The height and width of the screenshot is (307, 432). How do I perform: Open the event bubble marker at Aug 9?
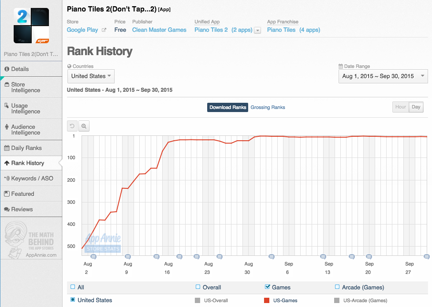[128, 257]
